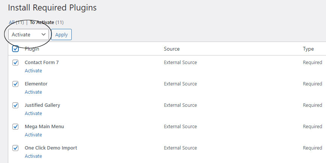This screenshot has height=163, width=326.
Task: Click the Type column header
Action: click(x=308, y=49)
